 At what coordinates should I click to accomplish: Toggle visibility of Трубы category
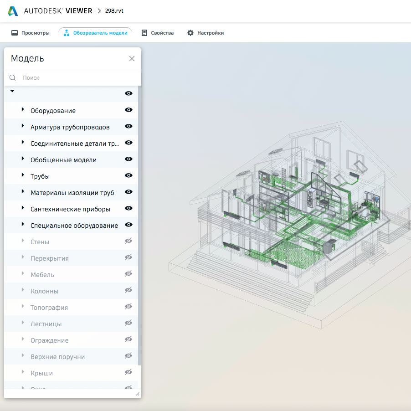[x=128, y=175]
